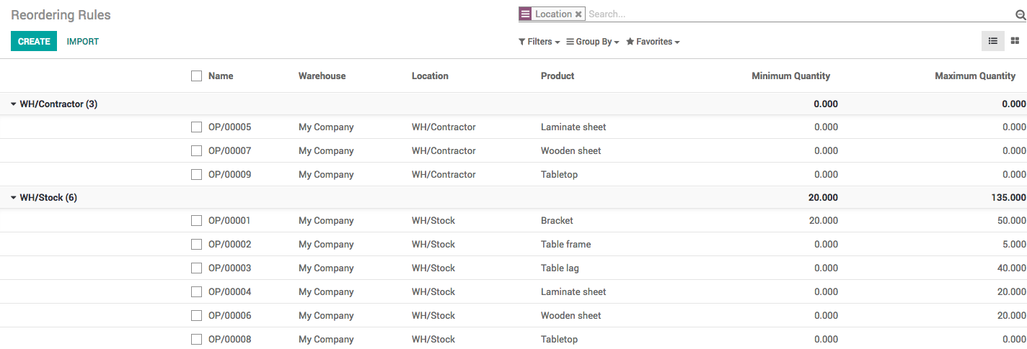Click the search magnifier icon
The height and width of the screenshot is (349, 1027).
tap(1020, 15)
